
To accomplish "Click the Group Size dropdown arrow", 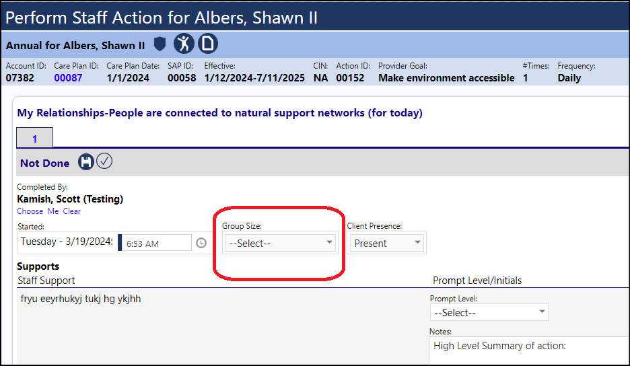I will [329, 242].
